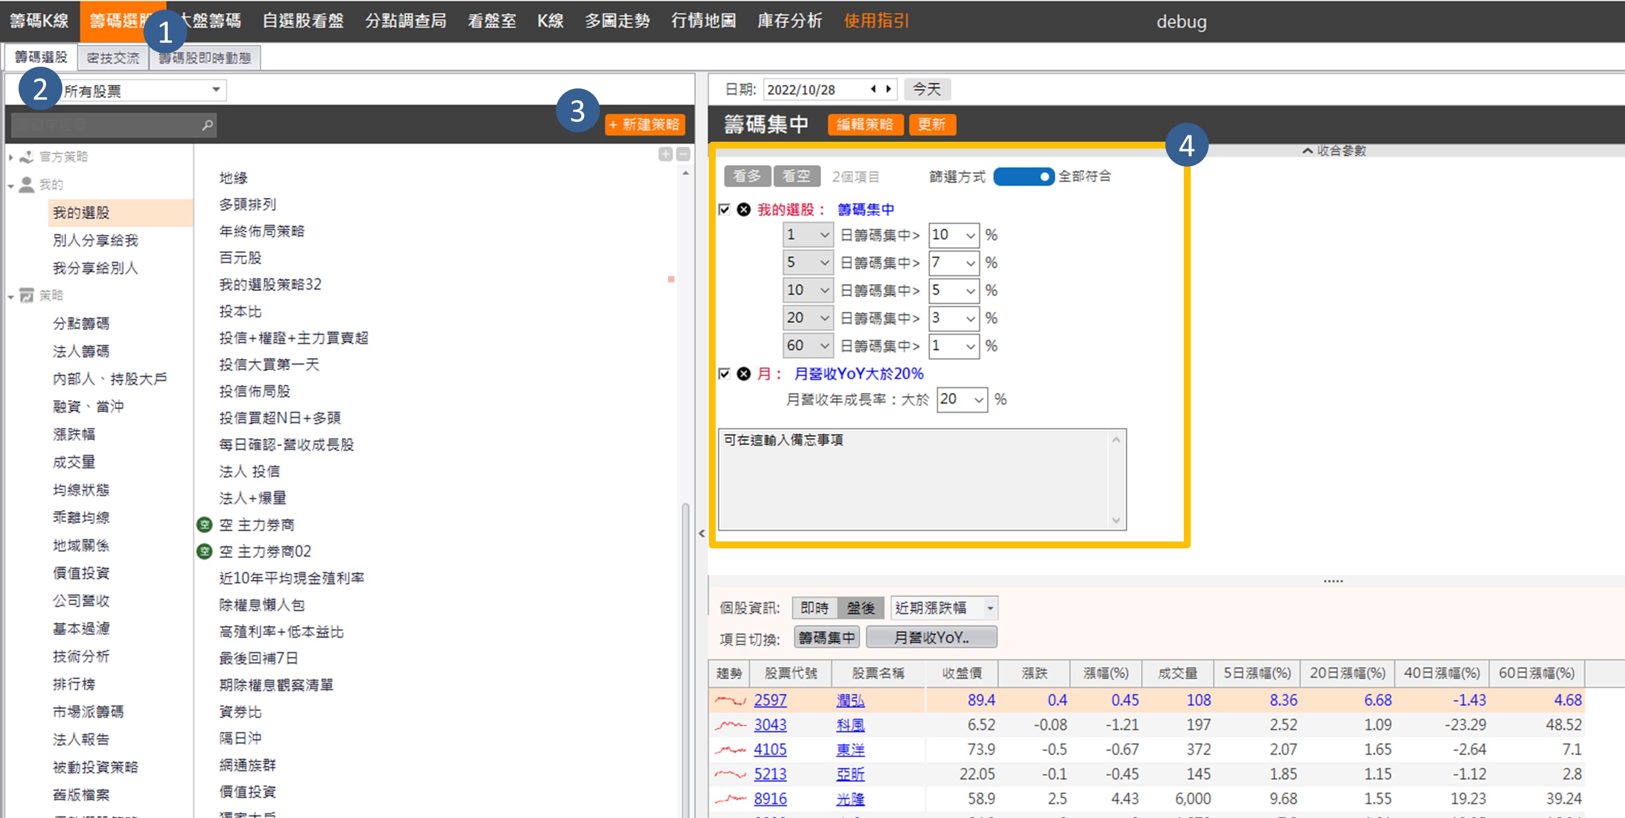Open the percentage dropdown showing 7
Viewport: 1625px width, 818px height.
pos(953,262)
